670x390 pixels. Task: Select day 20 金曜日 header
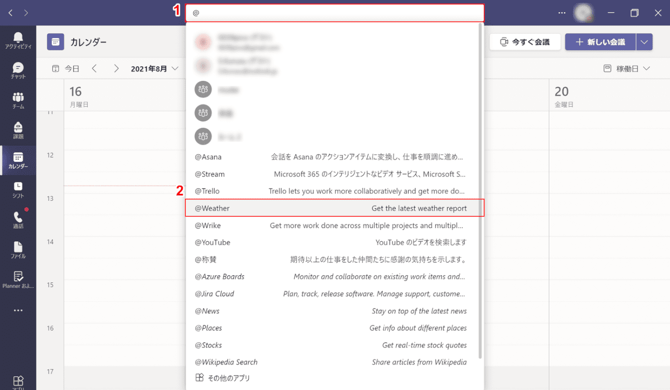609,96
